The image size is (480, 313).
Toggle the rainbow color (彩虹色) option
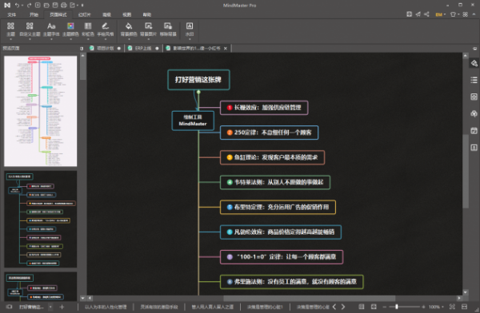coord(88,30)
